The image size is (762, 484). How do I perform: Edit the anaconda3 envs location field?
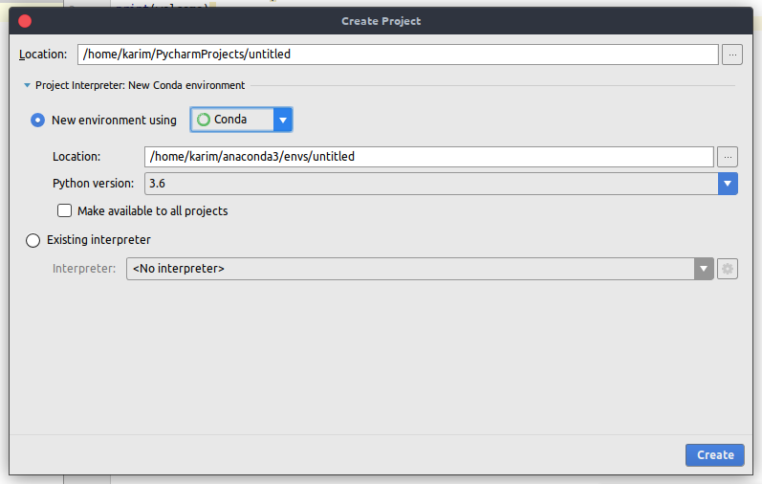click(428, 157)
